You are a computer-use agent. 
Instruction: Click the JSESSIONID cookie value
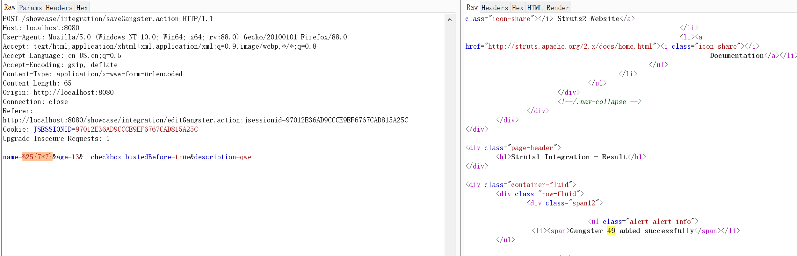pos(137,129)
